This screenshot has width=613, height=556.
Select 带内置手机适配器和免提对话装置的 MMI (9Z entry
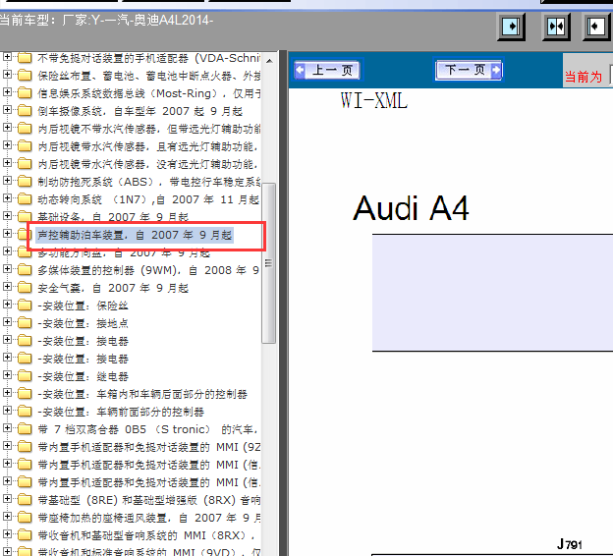[x=149, y=447]
